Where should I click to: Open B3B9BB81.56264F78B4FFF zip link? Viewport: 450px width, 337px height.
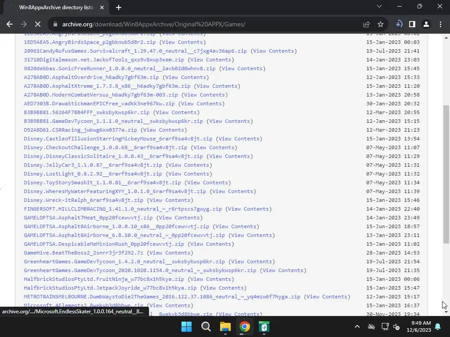point(87,112)
